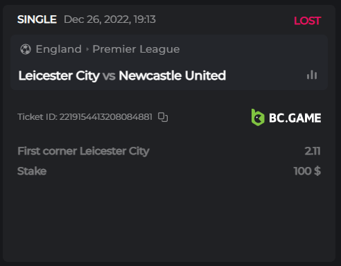Open the Newcastle United team name
The width and height of the screenshot is (341, 266).
click(x=173, y=76)
